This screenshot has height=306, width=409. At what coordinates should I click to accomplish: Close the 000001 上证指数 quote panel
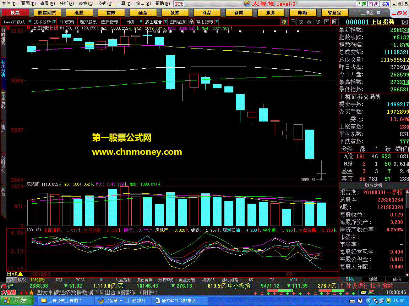(x=405, y=22)
